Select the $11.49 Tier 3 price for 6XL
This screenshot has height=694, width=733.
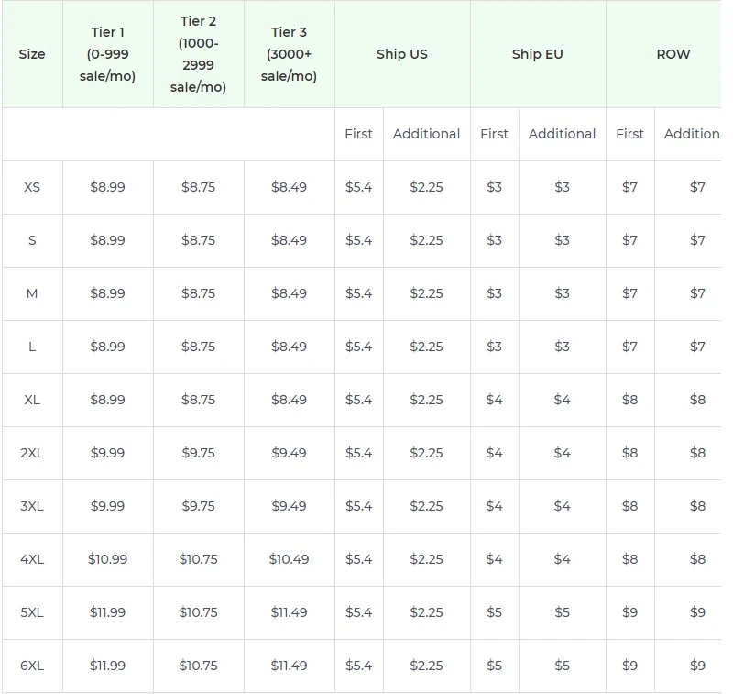[x=290, y=666]
